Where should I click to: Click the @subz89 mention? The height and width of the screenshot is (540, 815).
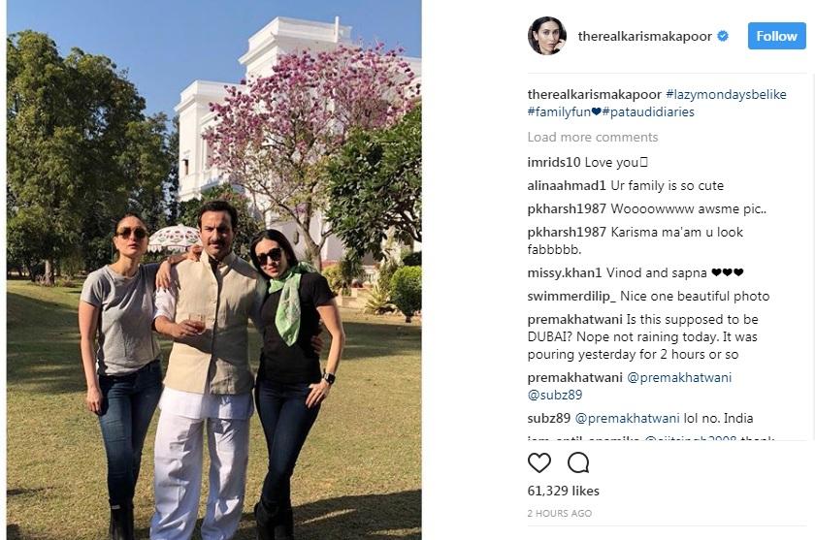click(x=555, y=396)
